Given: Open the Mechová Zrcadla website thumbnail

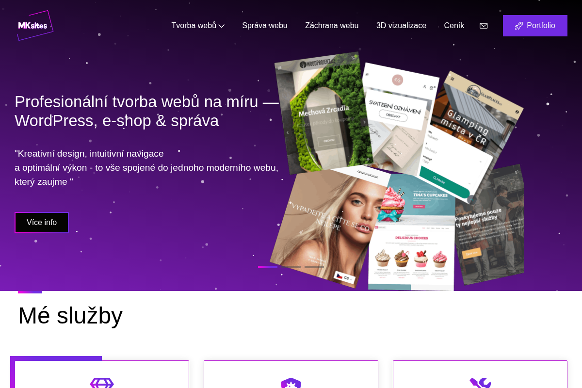Looking at the screenshot, I should coord(323,113).
